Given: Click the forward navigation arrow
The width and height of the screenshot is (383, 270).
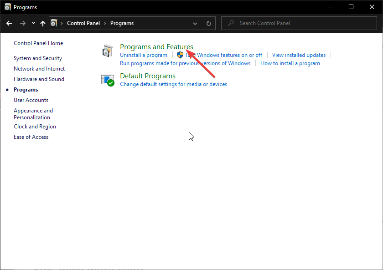Looking at the screenshot, I should point(23,23).
